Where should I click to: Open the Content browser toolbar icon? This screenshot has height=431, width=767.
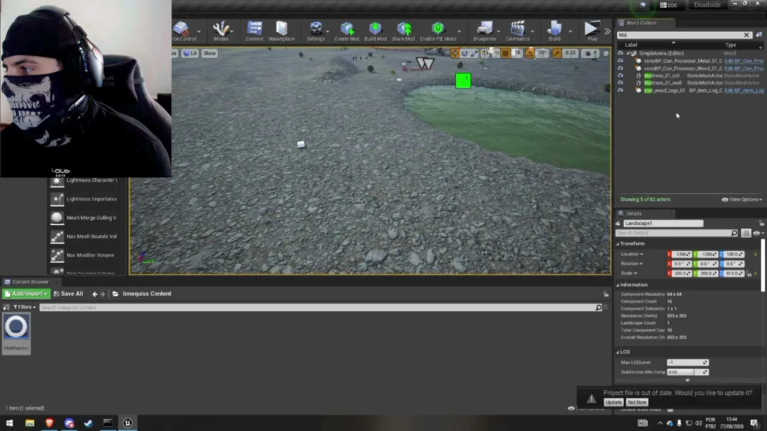pos(255,31)
